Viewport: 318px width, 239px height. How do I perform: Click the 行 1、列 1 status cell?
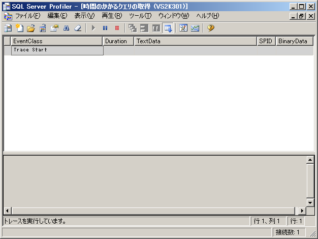point(268,221)
